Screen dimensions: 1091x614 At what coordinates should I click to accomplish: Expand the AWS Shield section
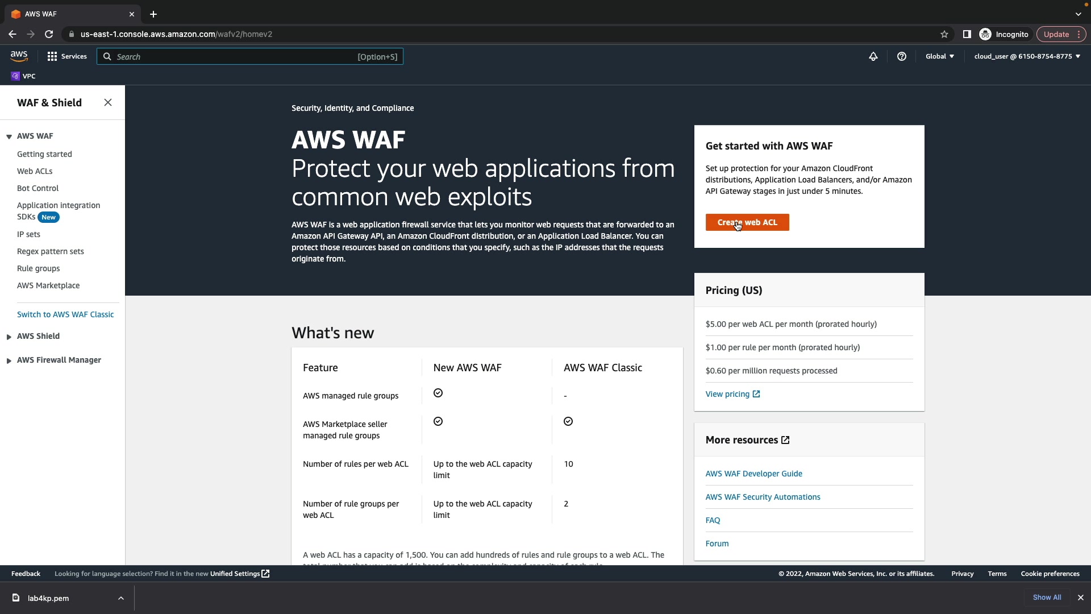click(9, 337)
